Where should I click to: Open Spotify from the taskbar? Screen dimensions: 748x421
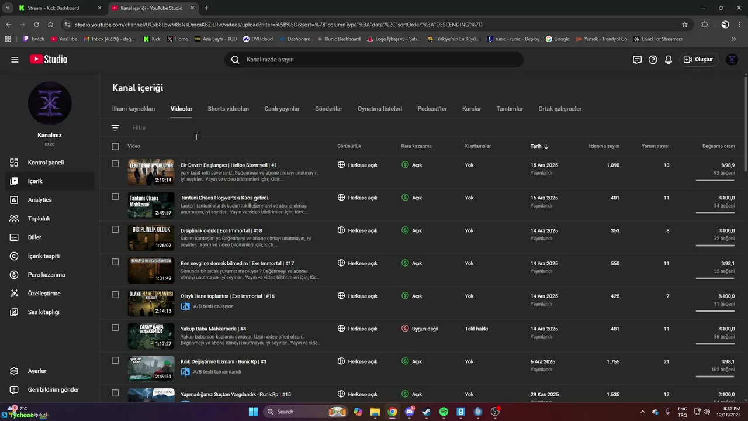pyautogui.click(x=444, y=412)
